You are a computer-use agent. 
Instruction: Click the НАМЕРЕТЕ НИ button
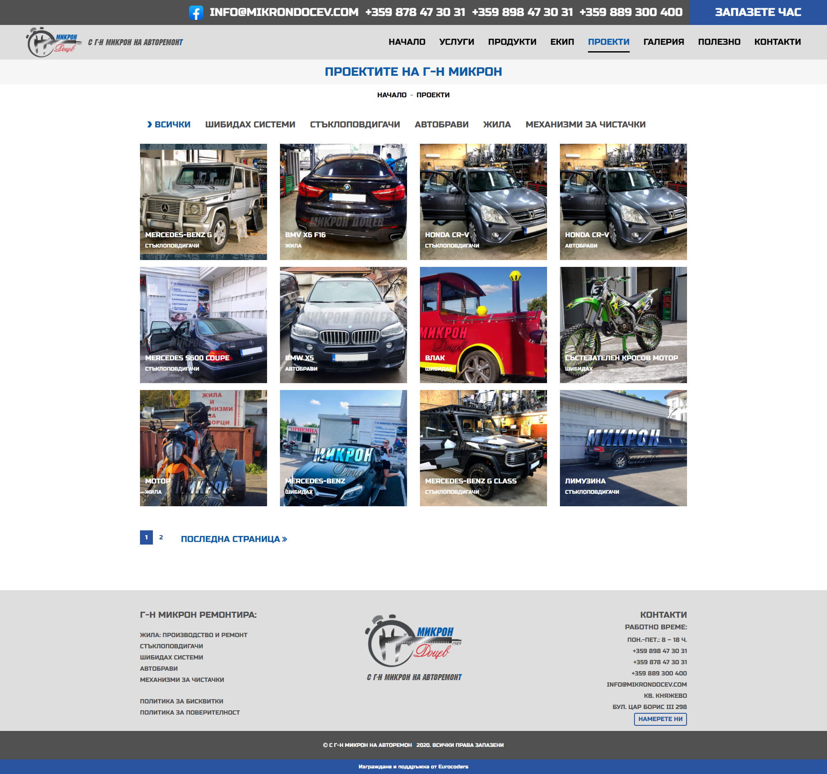[660, 719]
